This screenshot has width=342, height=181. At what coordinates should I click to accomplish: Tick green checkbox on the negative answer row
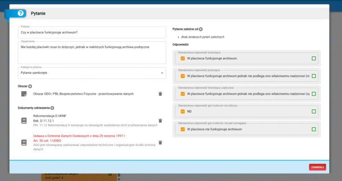pyautogui.click(x=314, y=76)
